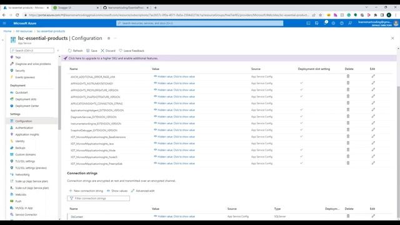Switch to the GitHub browser tab
The height and width of the screenshot is (225, 400).
(x=126, y=7)
